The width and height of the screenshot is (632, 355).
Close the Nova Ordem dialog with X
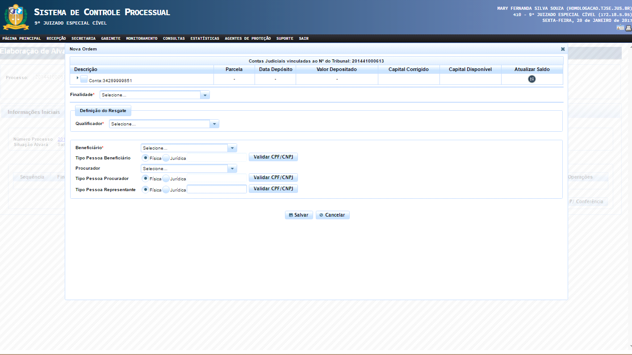click(562, 49)
